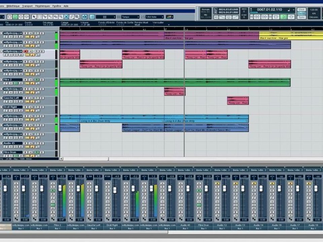The image size is (323, 242).
Task: Unmute the Audio 14 mixer channel
Action: 254,183
